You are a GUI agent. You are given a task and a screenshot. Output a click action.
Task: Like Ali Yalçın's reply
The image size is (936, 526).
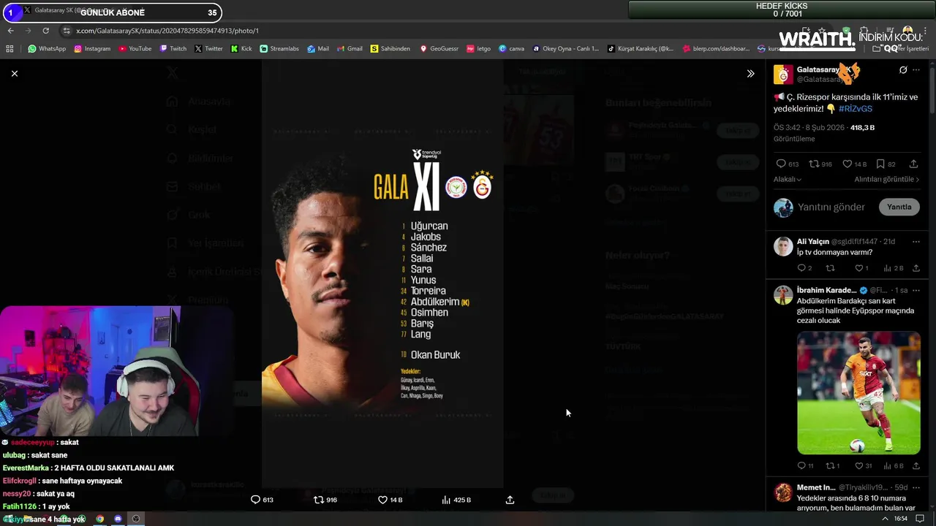861,268
